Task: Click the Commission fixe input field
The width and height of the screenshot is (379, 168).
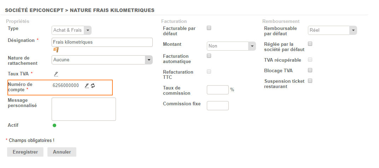Action: [217, 106]
